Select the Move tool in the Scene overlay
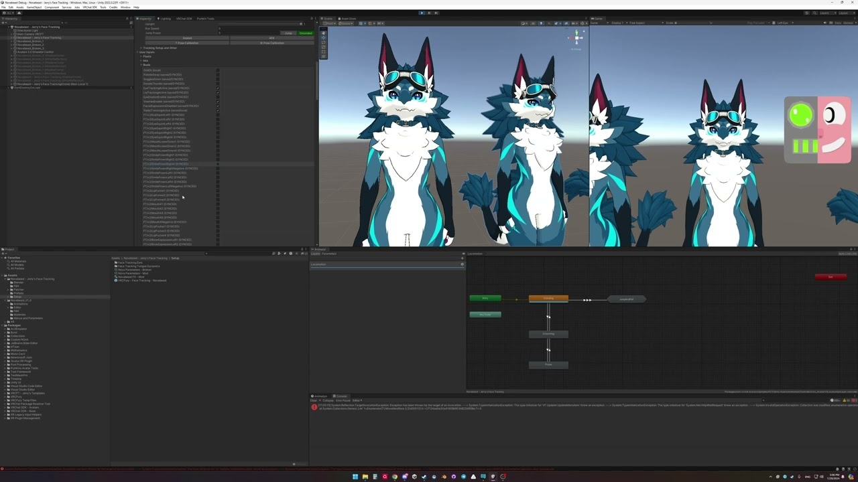This screenshot has width=858, height=482. tap(323, 37)
